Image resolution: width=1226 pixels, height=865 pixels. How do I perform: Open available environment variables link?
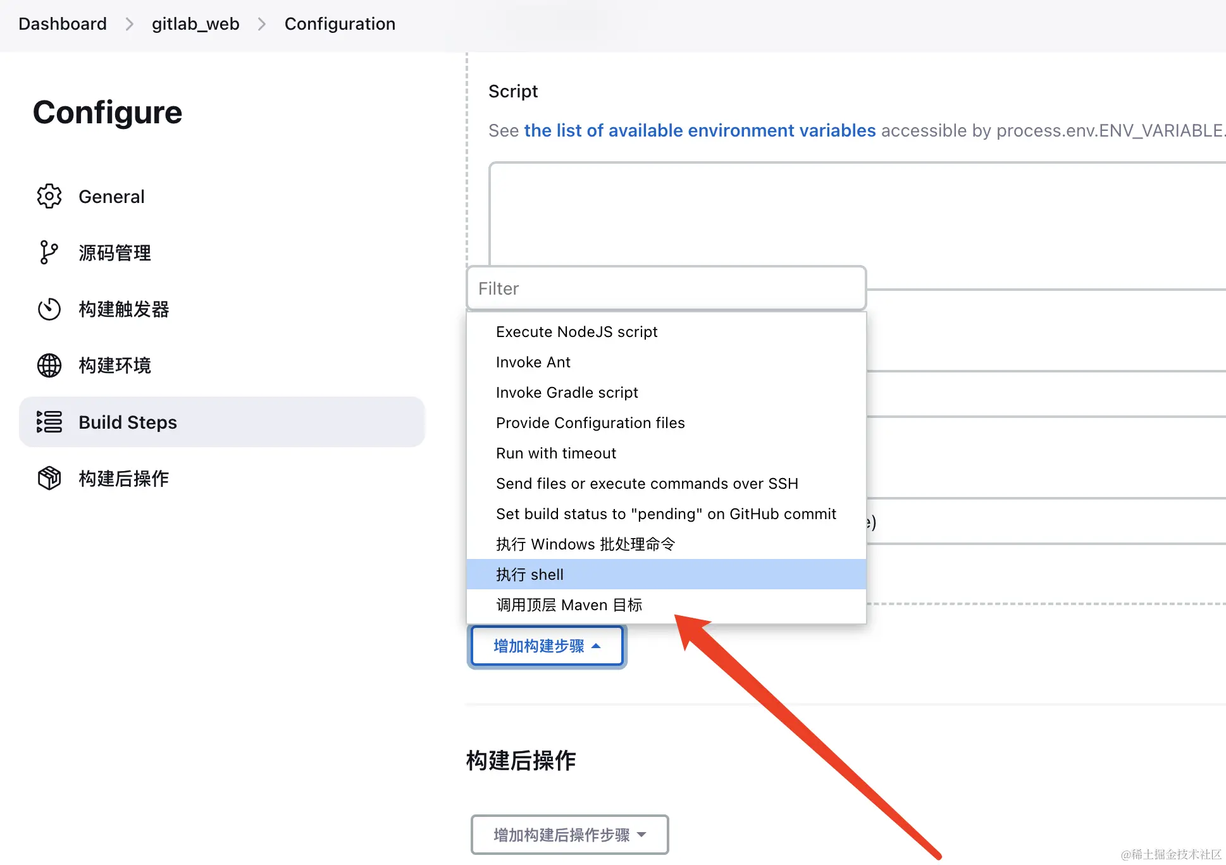pyautogui.click(x=700, y=130)
